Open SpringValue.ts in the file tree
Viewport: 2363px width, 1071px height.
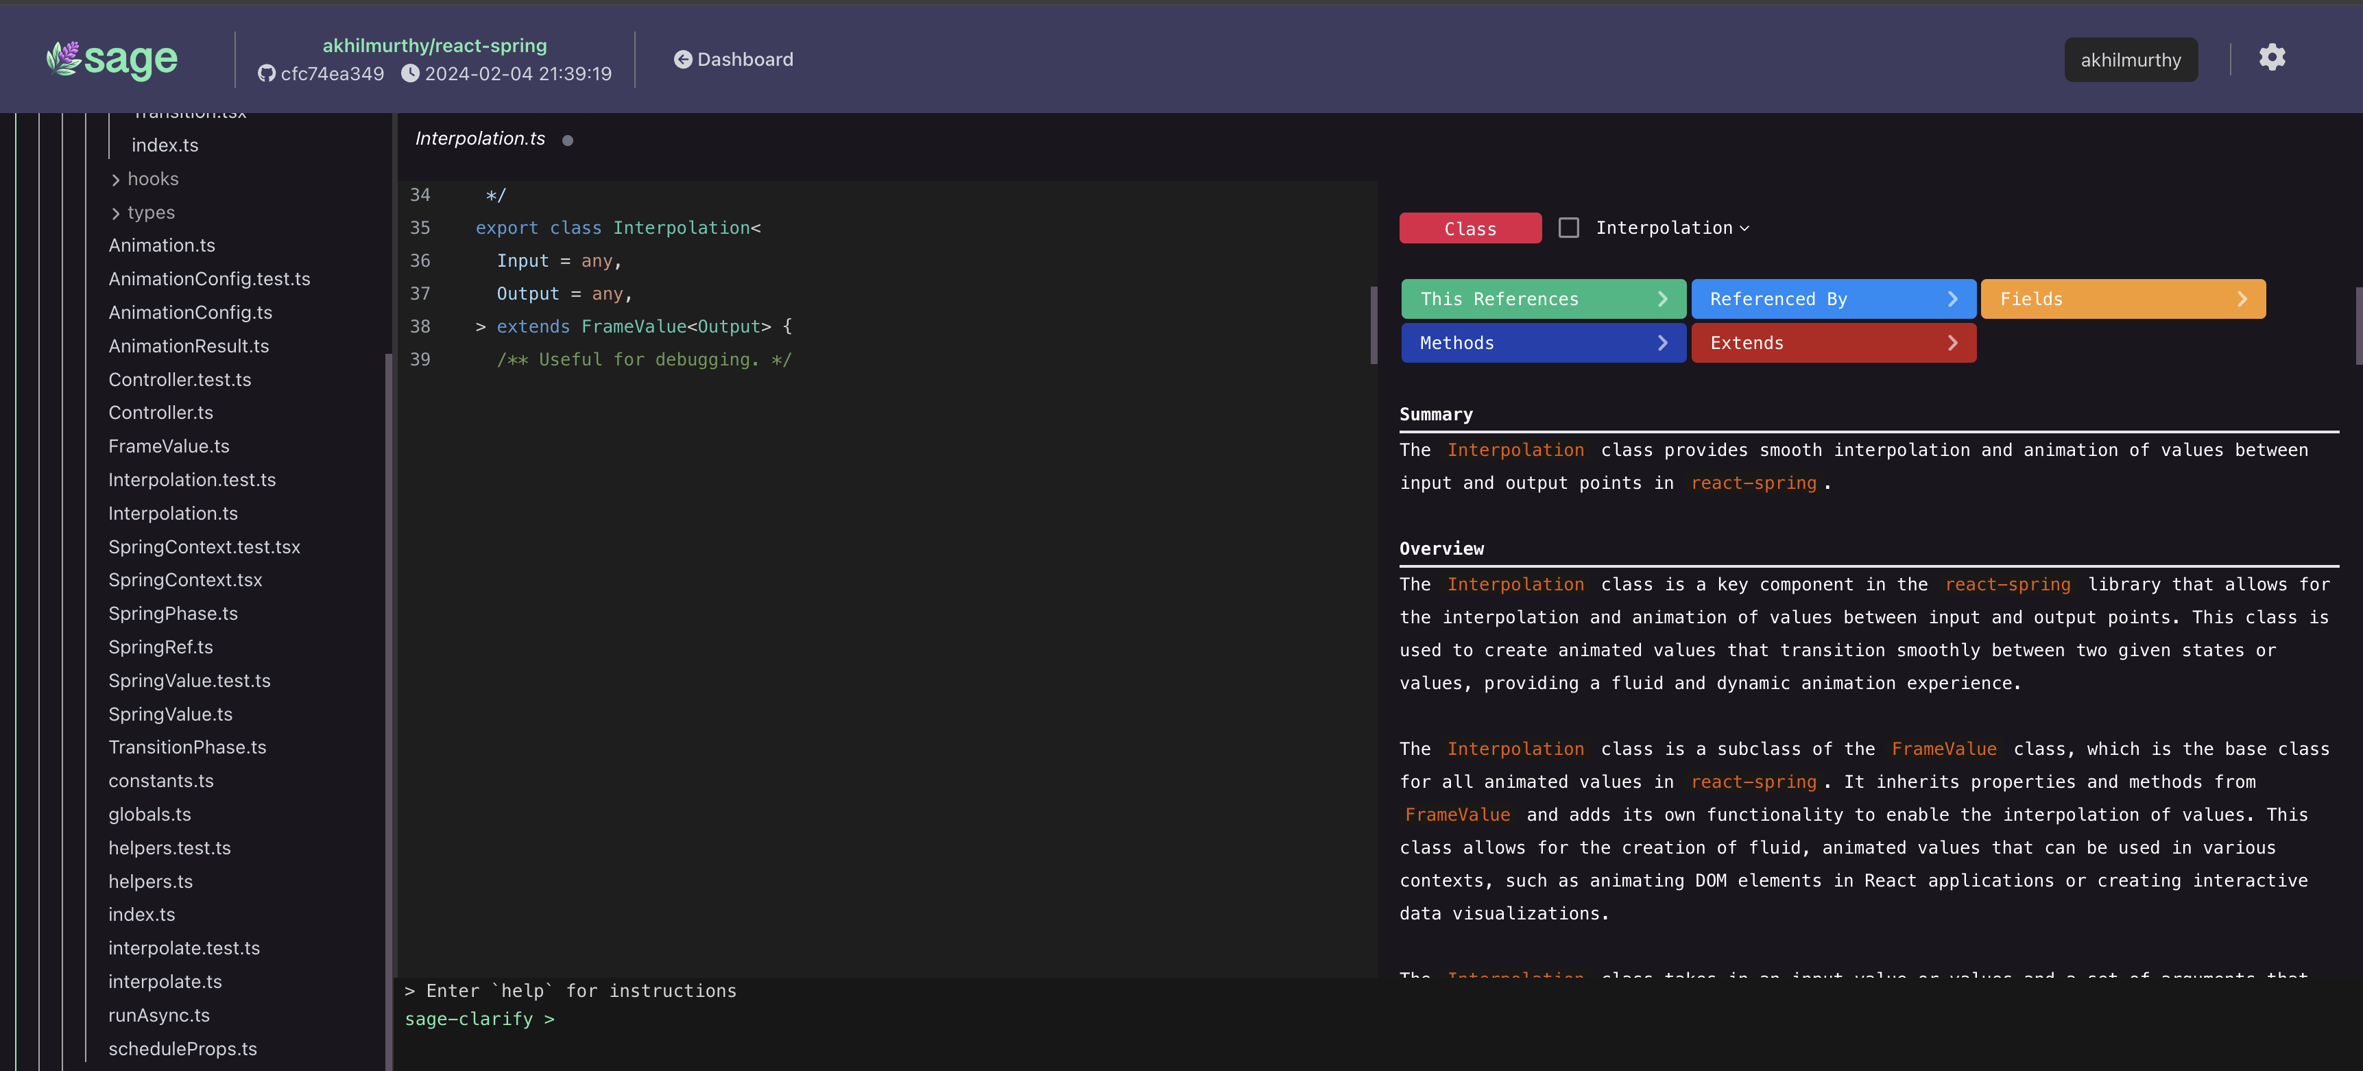click(171, 714)
